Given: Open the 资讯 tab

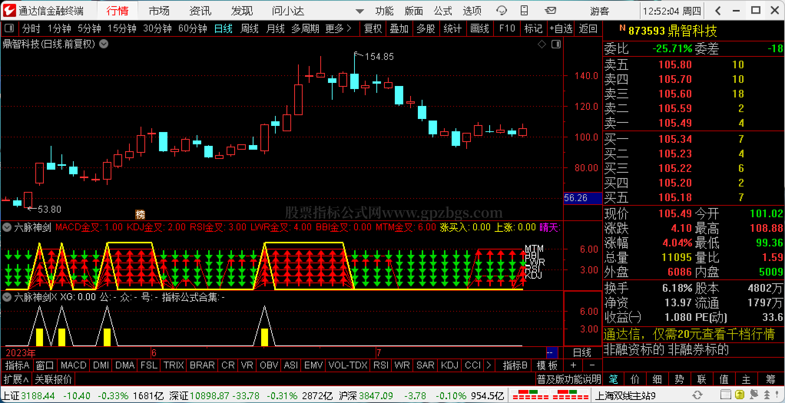Looking at the screenshot, I should [x=200, y=11].
